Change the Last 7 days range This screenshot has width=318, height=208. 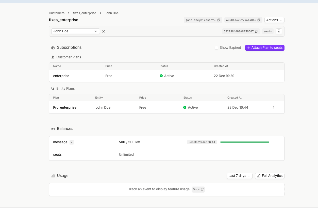point(239,176)
